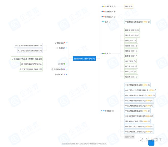Open 陈文健 expand icon under 法定代表人

(x=132, y=6)
